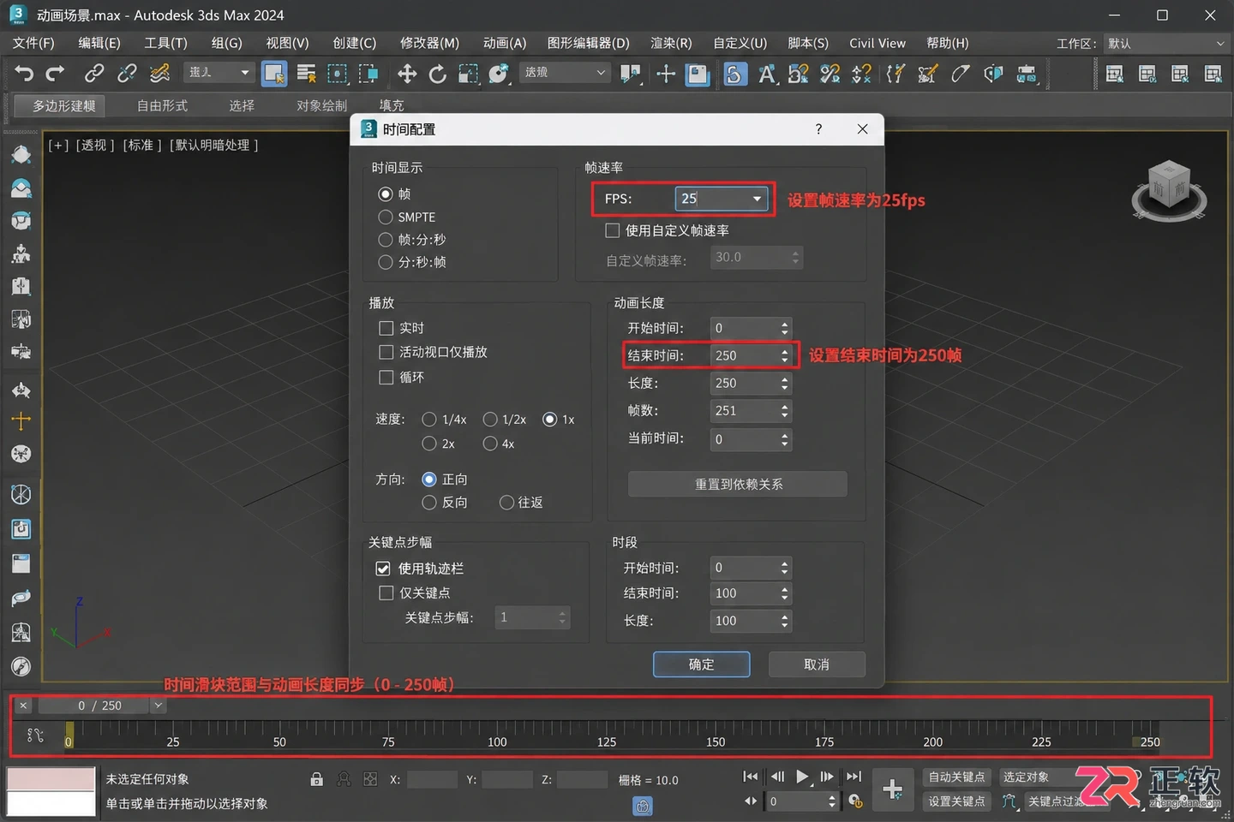
Task: Uncheck the 使用轨迹栏 checkbox
Action: (384, 569)
